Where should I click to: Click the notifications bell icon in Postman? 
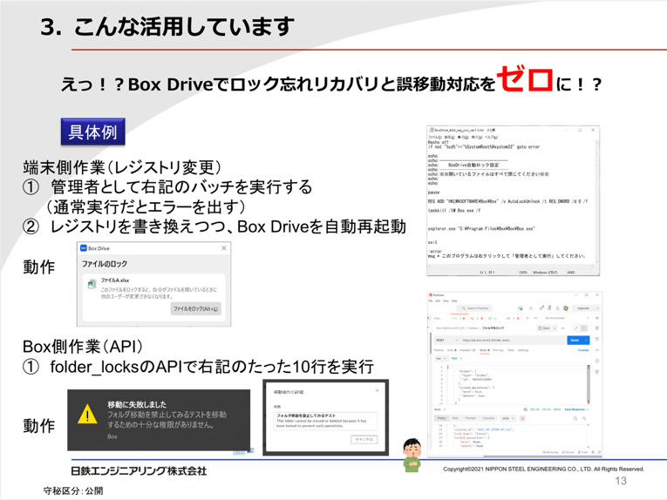click(x=558, y=308)
